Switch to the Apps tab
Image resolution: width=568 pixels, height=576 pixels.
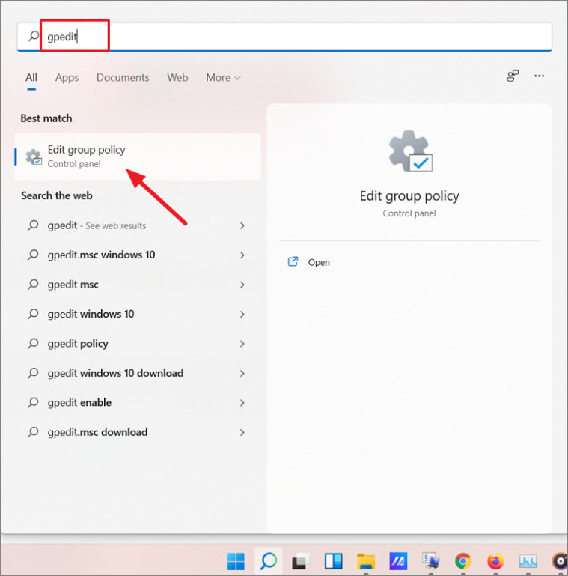coord(67,77)
